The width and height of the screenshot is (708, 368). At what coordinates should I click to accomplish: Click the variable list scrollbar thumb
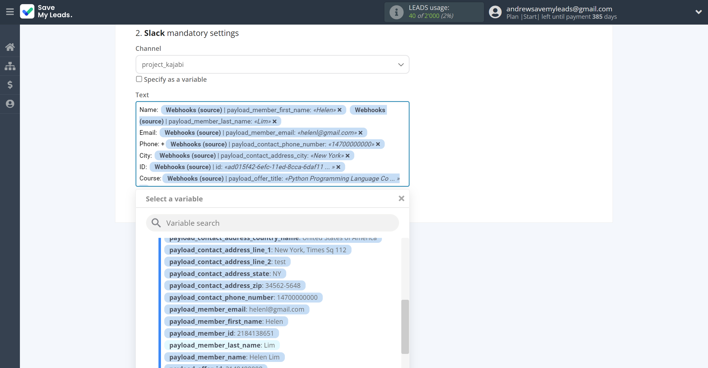(x=405, y=327)
